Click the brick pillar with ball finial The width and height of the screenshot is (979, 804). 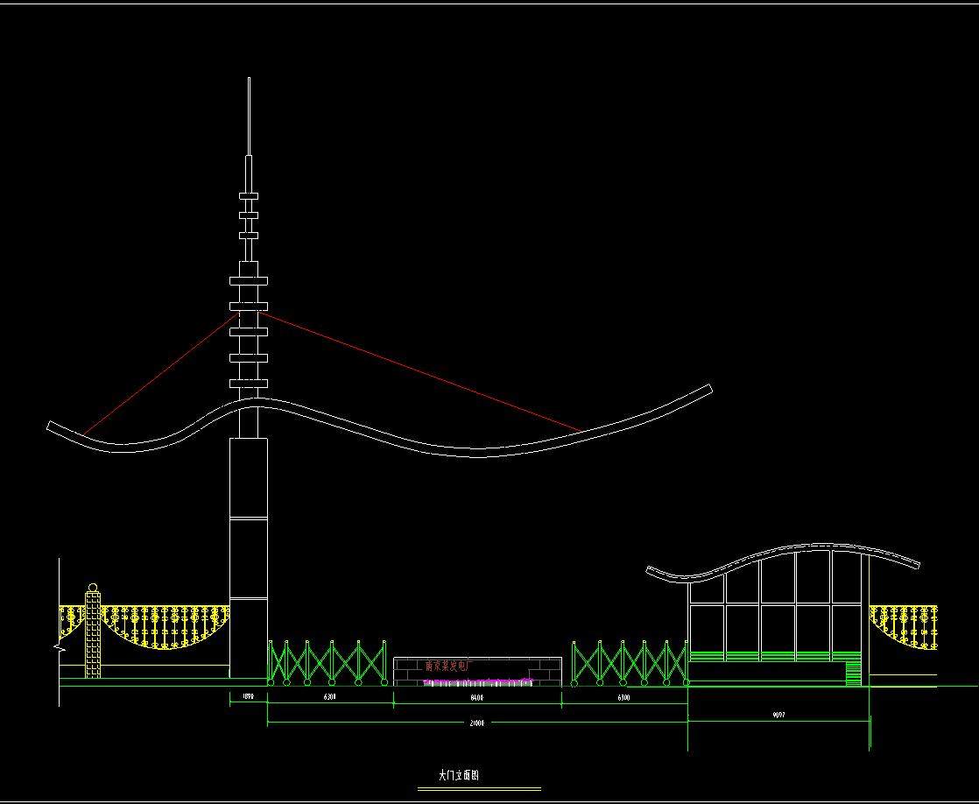click(x=93, y=635)
